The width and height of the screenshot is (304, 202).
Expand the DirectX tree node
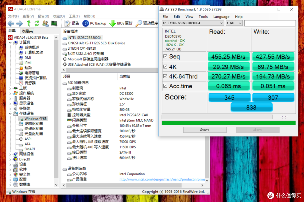10,159
